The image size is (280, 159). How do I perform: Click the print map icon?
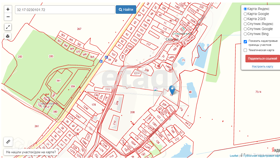point(8,36)
